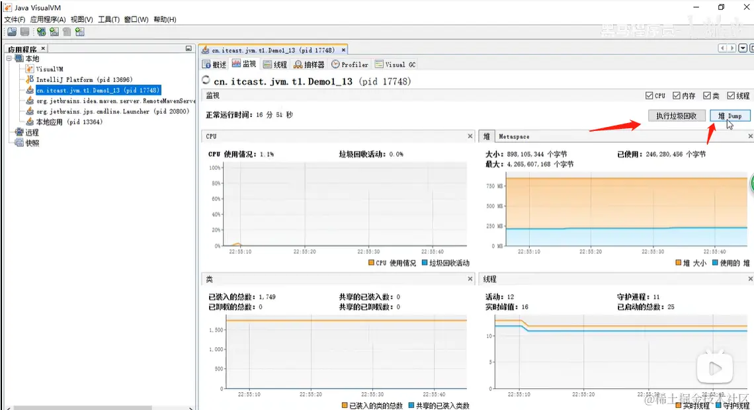Toggle the 内存 memory checkbox
Viewport: 754px width, 410px height.
coord(677,96)
